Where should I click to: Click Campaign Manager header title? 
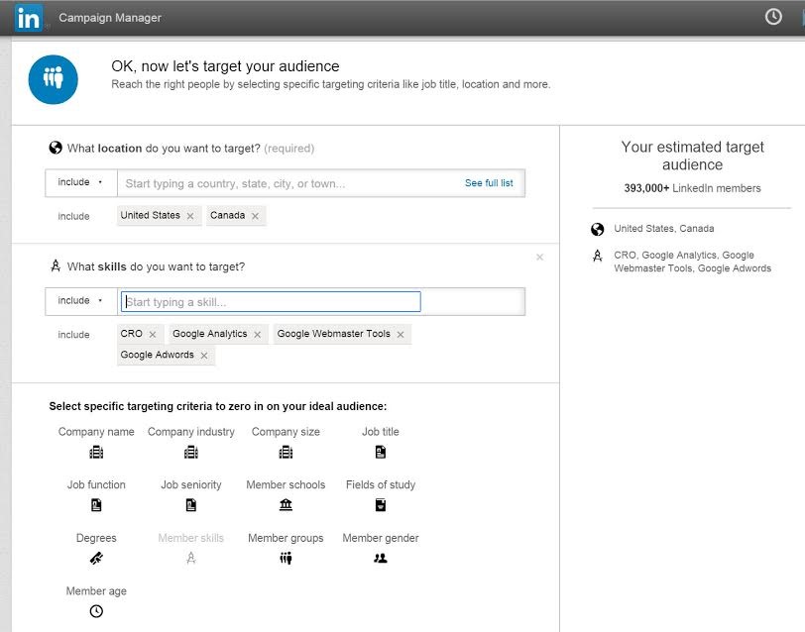click(x=110, y=18)
